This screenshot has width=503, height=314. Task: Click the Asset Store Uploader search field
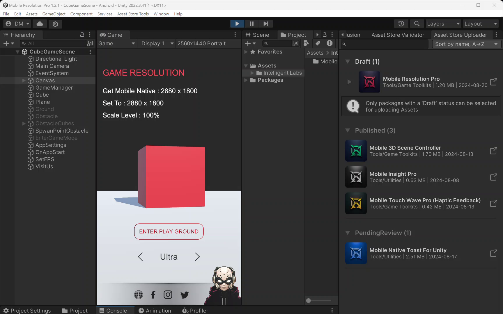click(x=385, y=44)
